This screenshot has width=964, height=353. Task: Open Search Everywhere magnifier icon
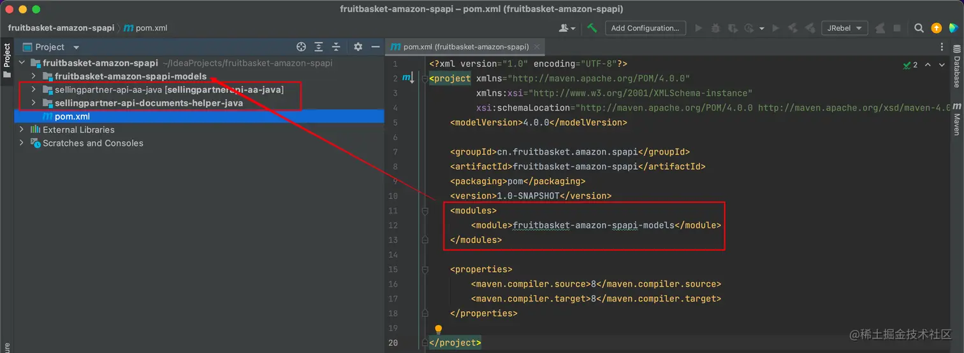(919, 28)
